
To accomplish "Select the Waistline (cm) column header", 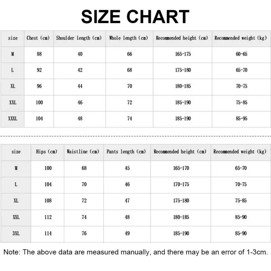I will pos(83,152).
